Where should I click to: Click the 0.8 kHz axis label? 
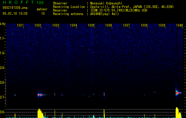pos(3,83)
